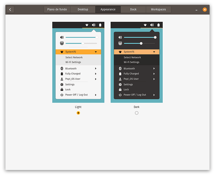
Task: Click the orange window close button
Action: [205, 10]
